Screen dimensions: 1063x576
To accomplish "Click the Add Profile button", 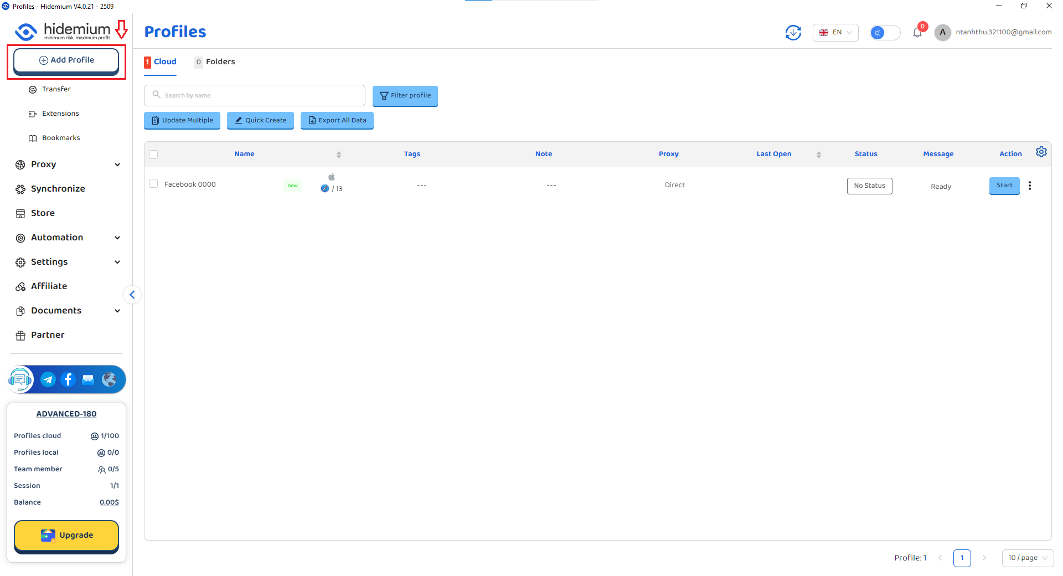I will (x=66, y=60).
